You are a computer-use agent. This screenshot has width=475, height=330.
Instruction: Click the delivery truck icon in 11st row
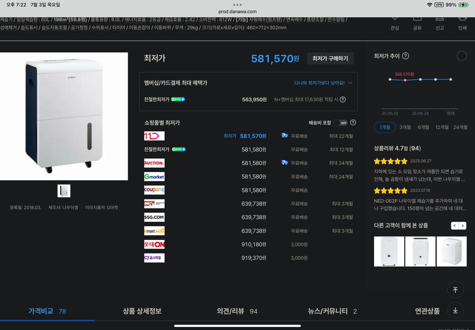tap(284, 136)
